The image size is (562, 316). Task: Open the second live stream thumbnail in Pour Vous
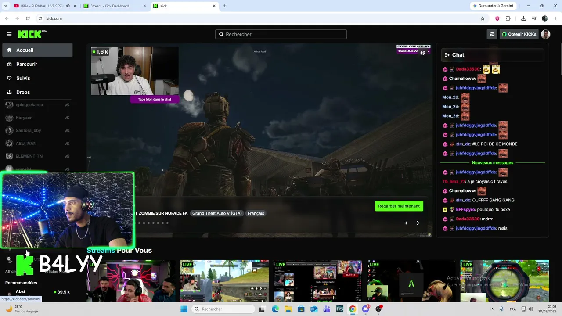(224, 281)
